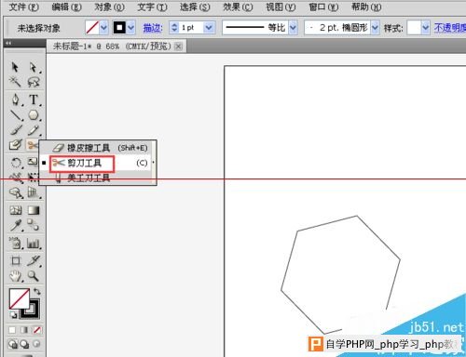Viewport: 466px width, 357px height.
Task: Select the Direct Selection tool
Action: click(x=34, y=67)
